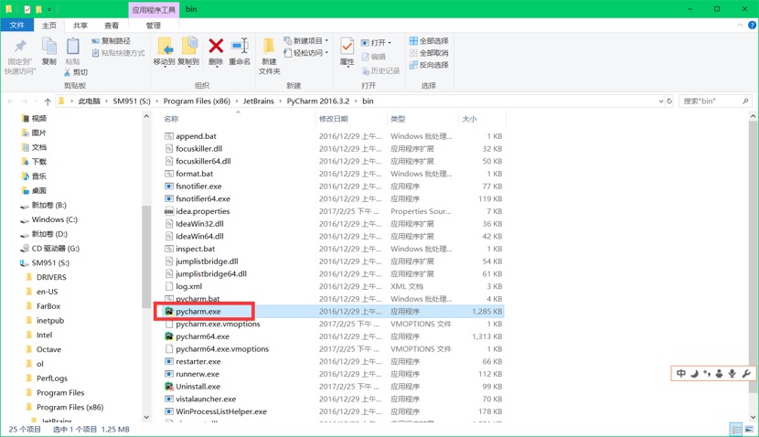Viewport: 759px width, 437px height.
Task: Click the Move to (移动到) icon
Action: [x=165, y=47]
